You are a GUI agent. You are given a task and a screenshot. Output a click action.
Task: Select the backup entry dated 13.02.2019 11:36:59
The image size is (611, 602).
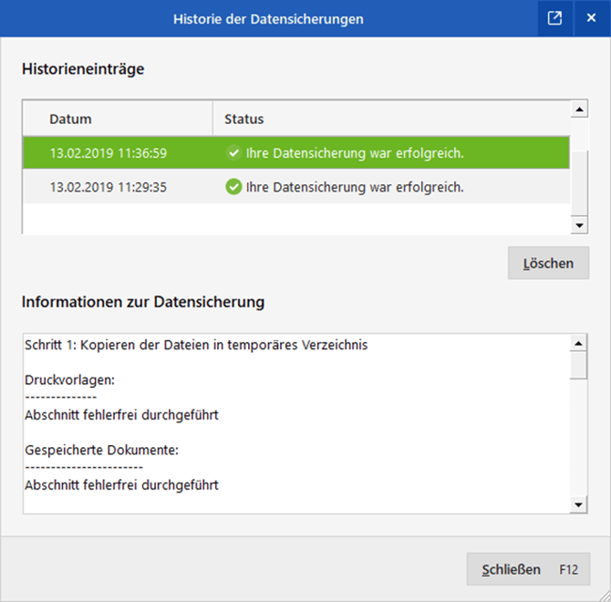pyautogui.click(x=108, y=153)
